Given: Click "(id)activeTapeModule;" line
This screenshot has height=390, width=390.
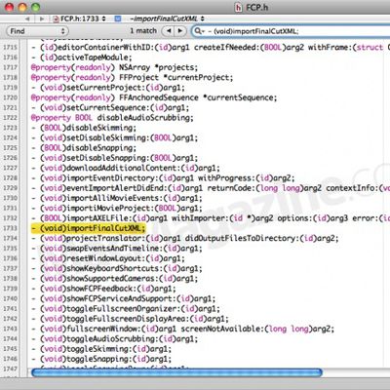Looking at the screenshot, I should coord(82,58).
